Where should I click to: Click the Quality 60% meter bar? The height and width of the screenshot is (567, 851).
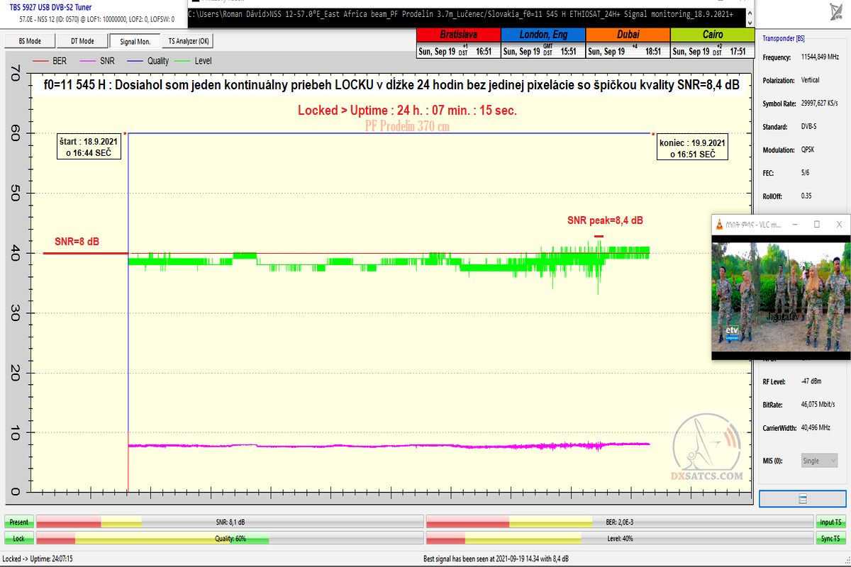230,539
